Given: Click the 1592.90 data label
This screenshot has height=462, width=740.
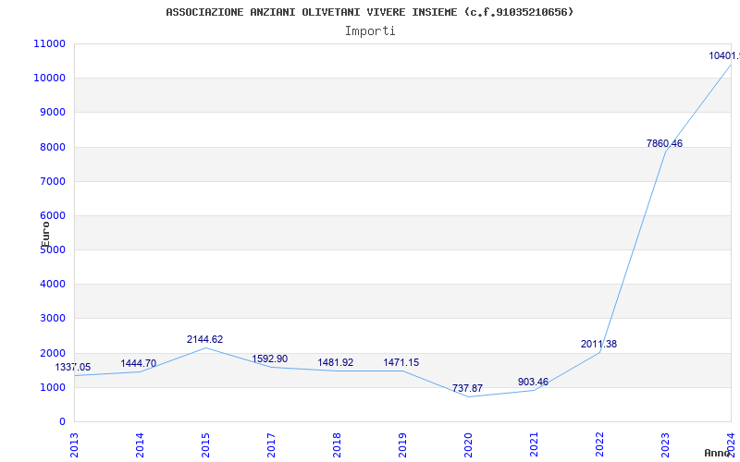Looking at the screenshot, I should pos(270,359).
